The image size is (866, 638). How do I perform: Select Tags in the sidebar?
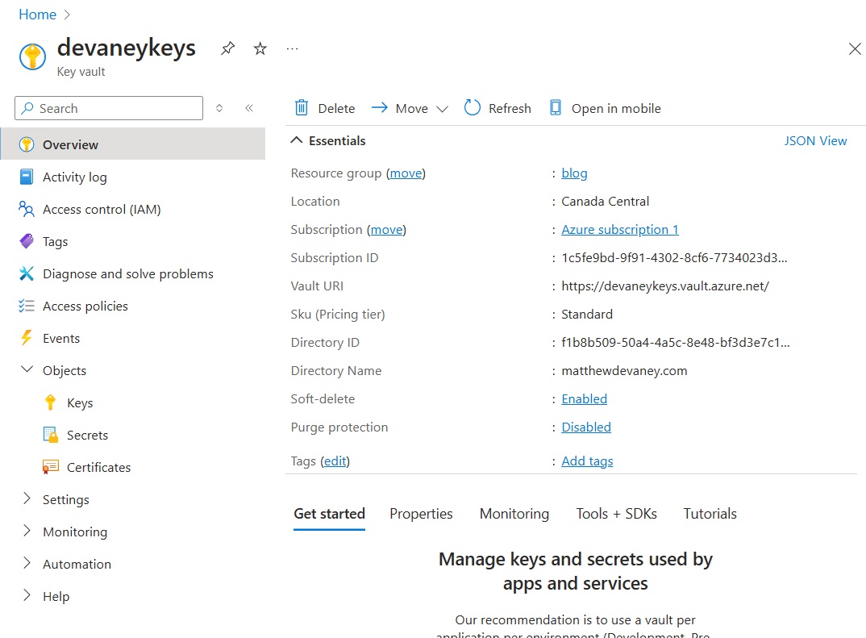pos(54,241)
